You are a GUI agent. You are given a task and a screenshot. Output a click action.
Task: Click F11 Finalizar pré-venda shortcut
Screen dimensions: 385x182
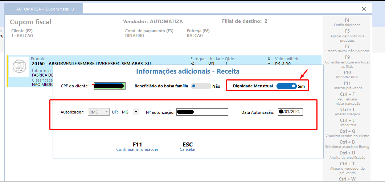pyautogui.click(x=347, y=85)
